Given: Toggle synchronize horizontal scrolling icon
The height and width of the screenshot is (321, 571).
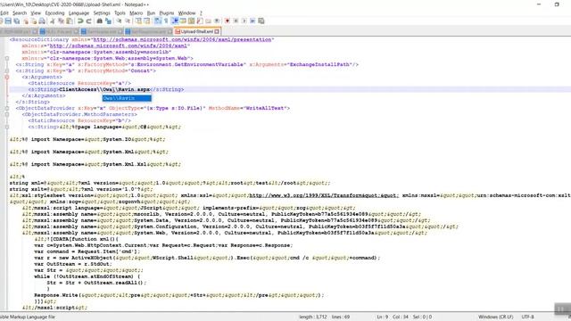Looking at the screenshot, I should point(146,21).
